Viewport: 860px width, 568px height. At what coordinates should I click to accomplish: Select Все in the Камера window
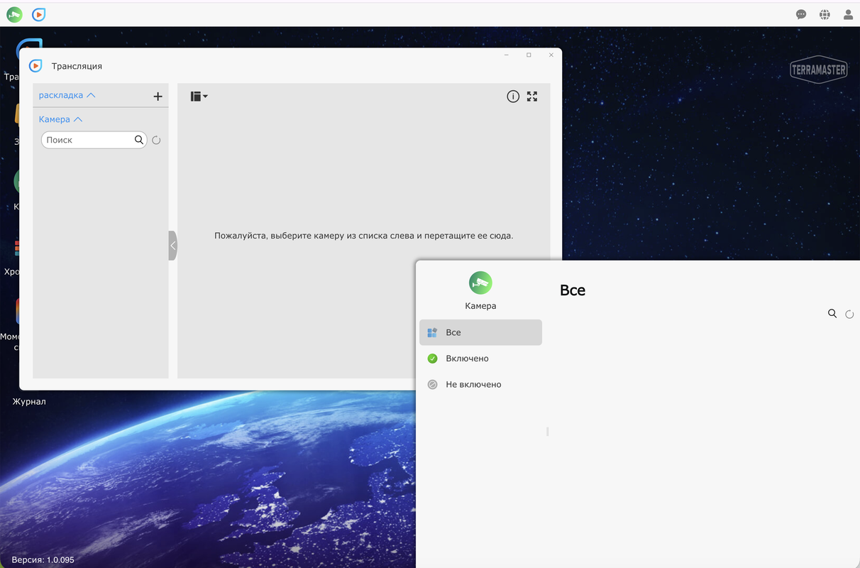(480, 332)
